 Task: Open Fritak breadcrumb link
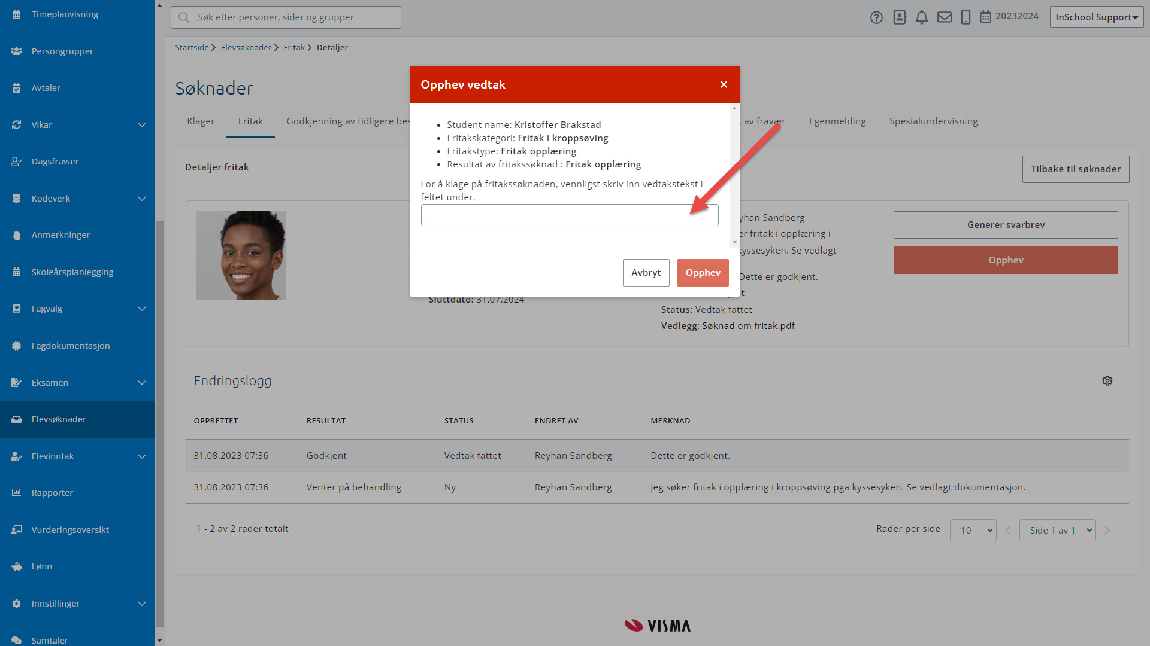coord(294,48)
